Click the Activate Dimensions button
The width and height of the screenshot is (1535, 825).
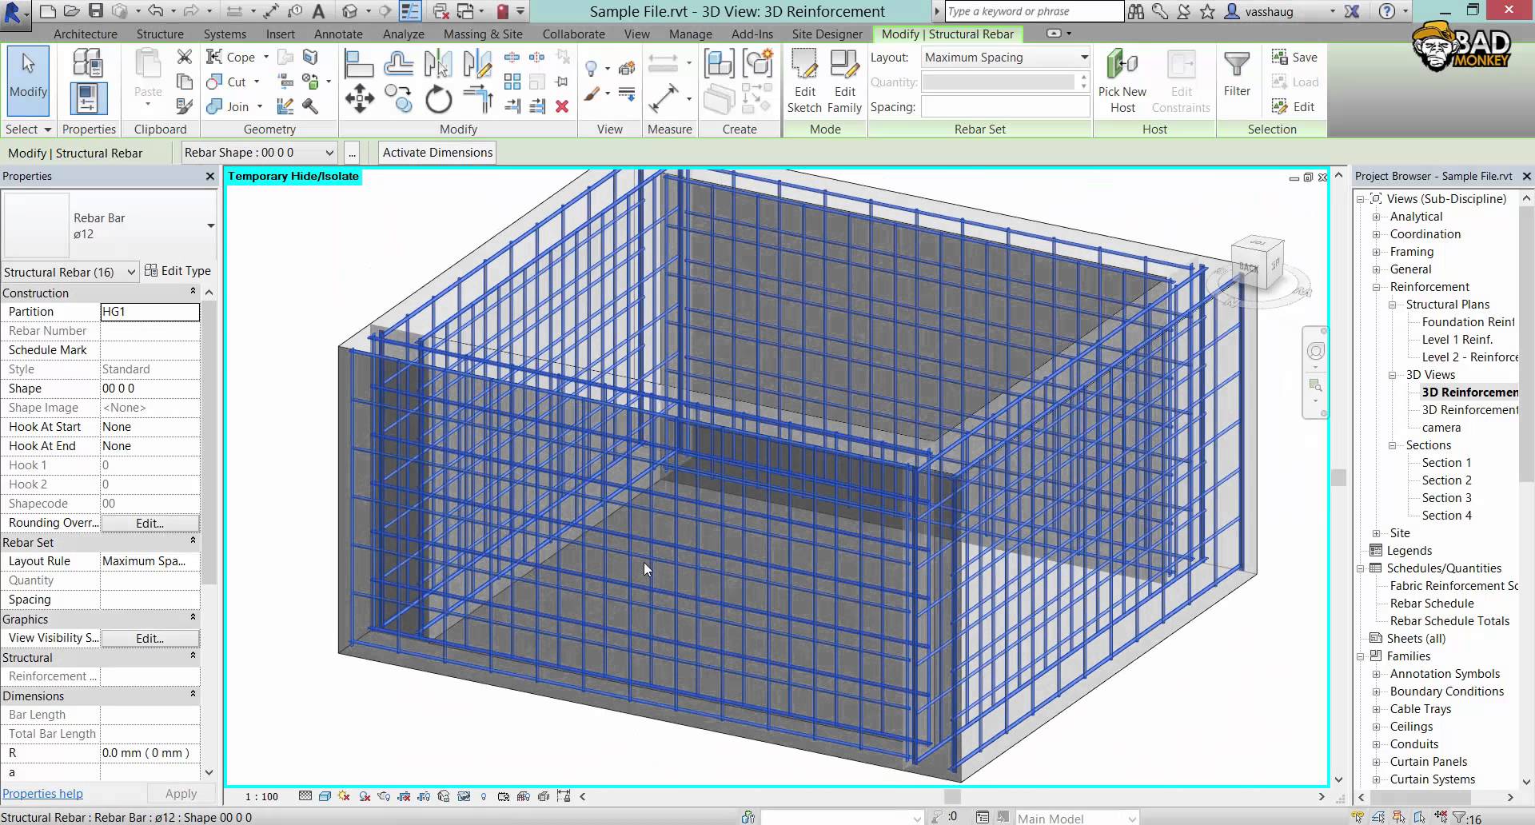437,153
